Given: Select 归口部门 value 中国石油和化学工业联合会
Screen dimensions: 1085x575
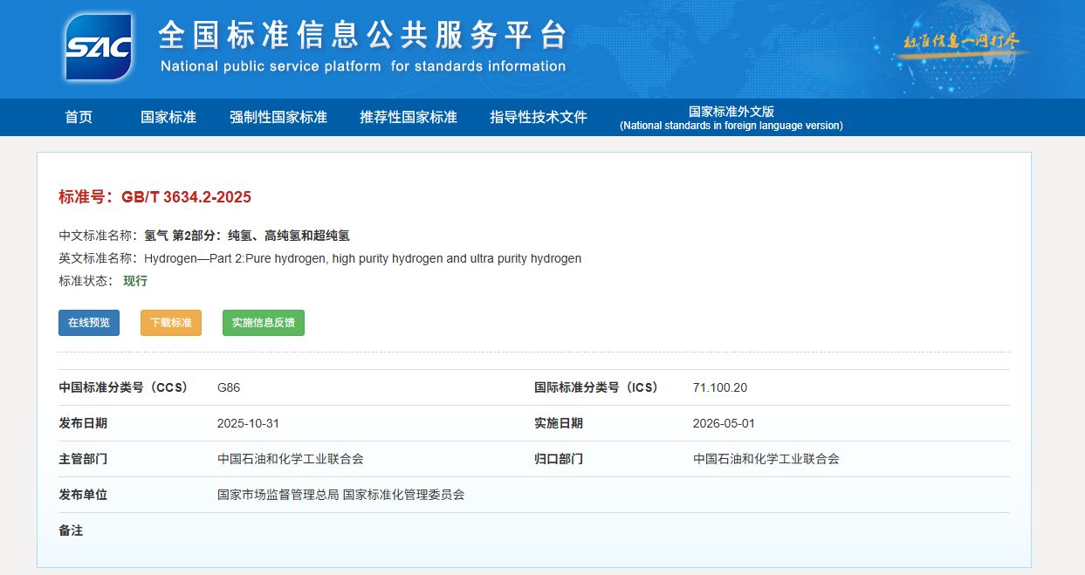Looking at the screenshot, I should coord(766,459).
